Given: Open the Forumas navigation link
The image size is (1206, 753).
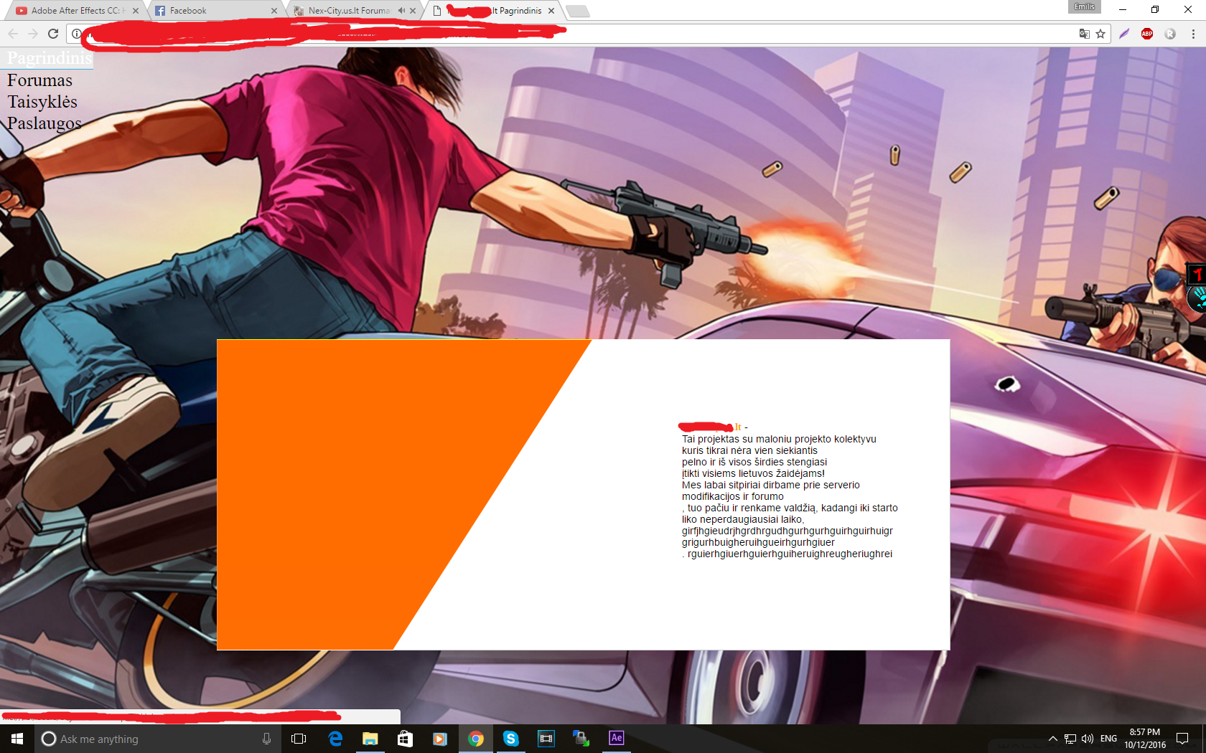Looking at the screenshot, I should click(39, 80).
